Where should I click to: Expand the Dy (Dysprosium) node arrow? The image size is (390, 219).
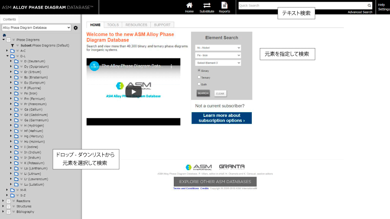click(x=11, y=67)
